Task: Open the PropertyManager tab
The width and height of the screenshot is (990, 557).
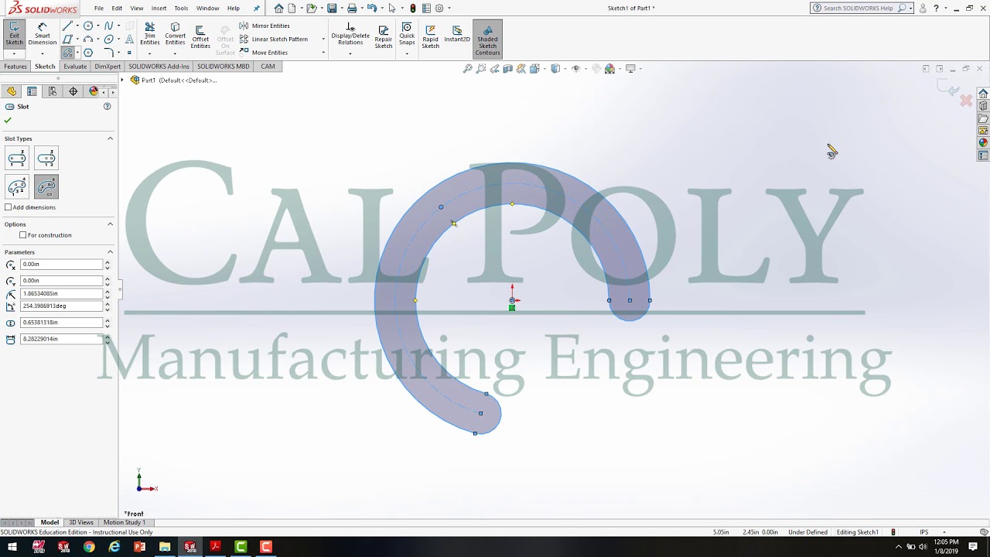Action: click(32, 91)
